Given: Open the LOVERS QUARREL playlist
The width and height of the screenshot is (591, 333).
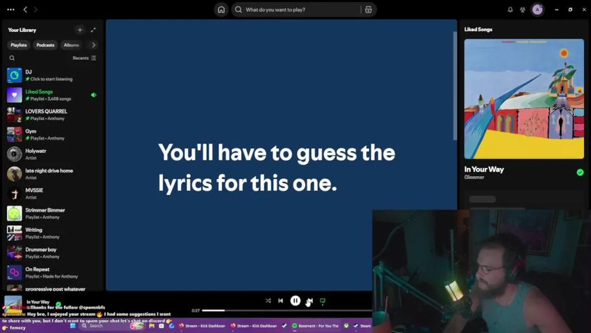Looking at the screenshot, I should tap(52, 115).
